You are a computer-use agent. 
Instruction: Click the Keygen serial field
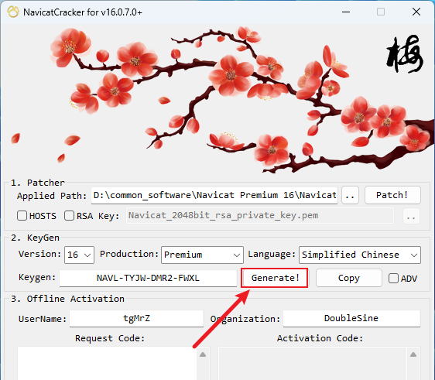pos(148,278)
